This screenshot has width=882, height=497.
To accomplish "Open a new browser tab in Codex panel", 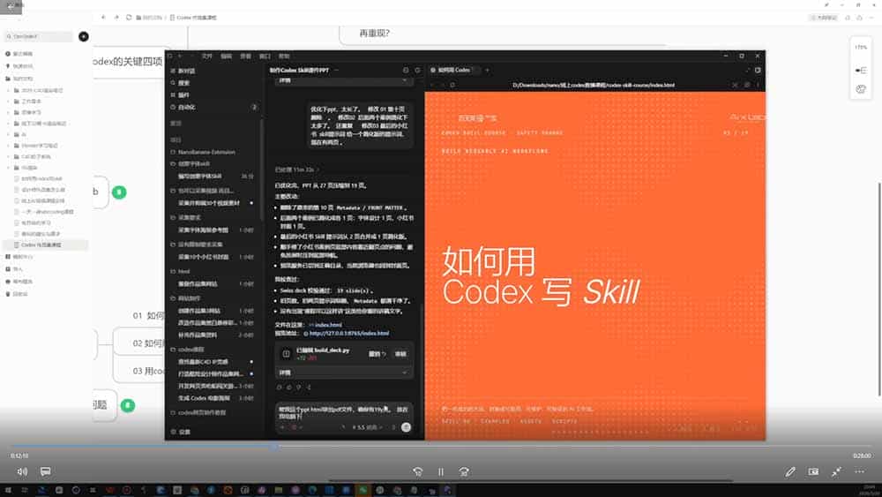I will (487, 71).
